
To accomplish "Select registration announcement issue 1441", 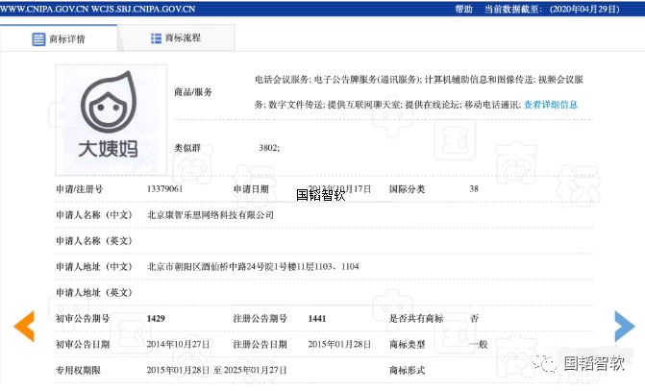I will pyautogui.click(x=317, y=318).
